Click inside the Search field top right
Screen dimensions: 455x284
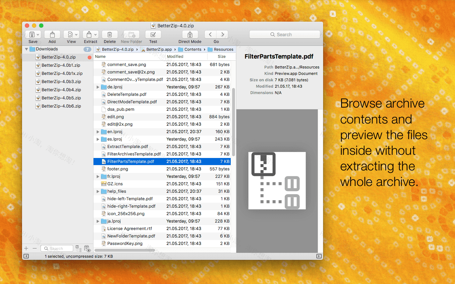point(284,34)
